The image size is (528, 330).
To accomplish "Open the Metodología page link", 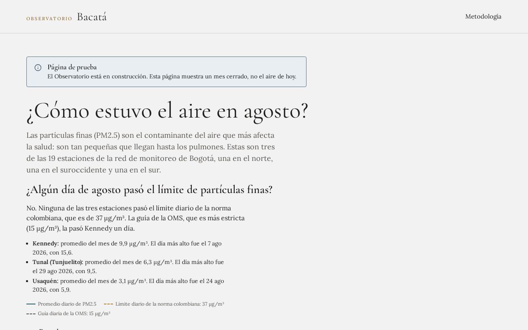I will click(483, 16).
